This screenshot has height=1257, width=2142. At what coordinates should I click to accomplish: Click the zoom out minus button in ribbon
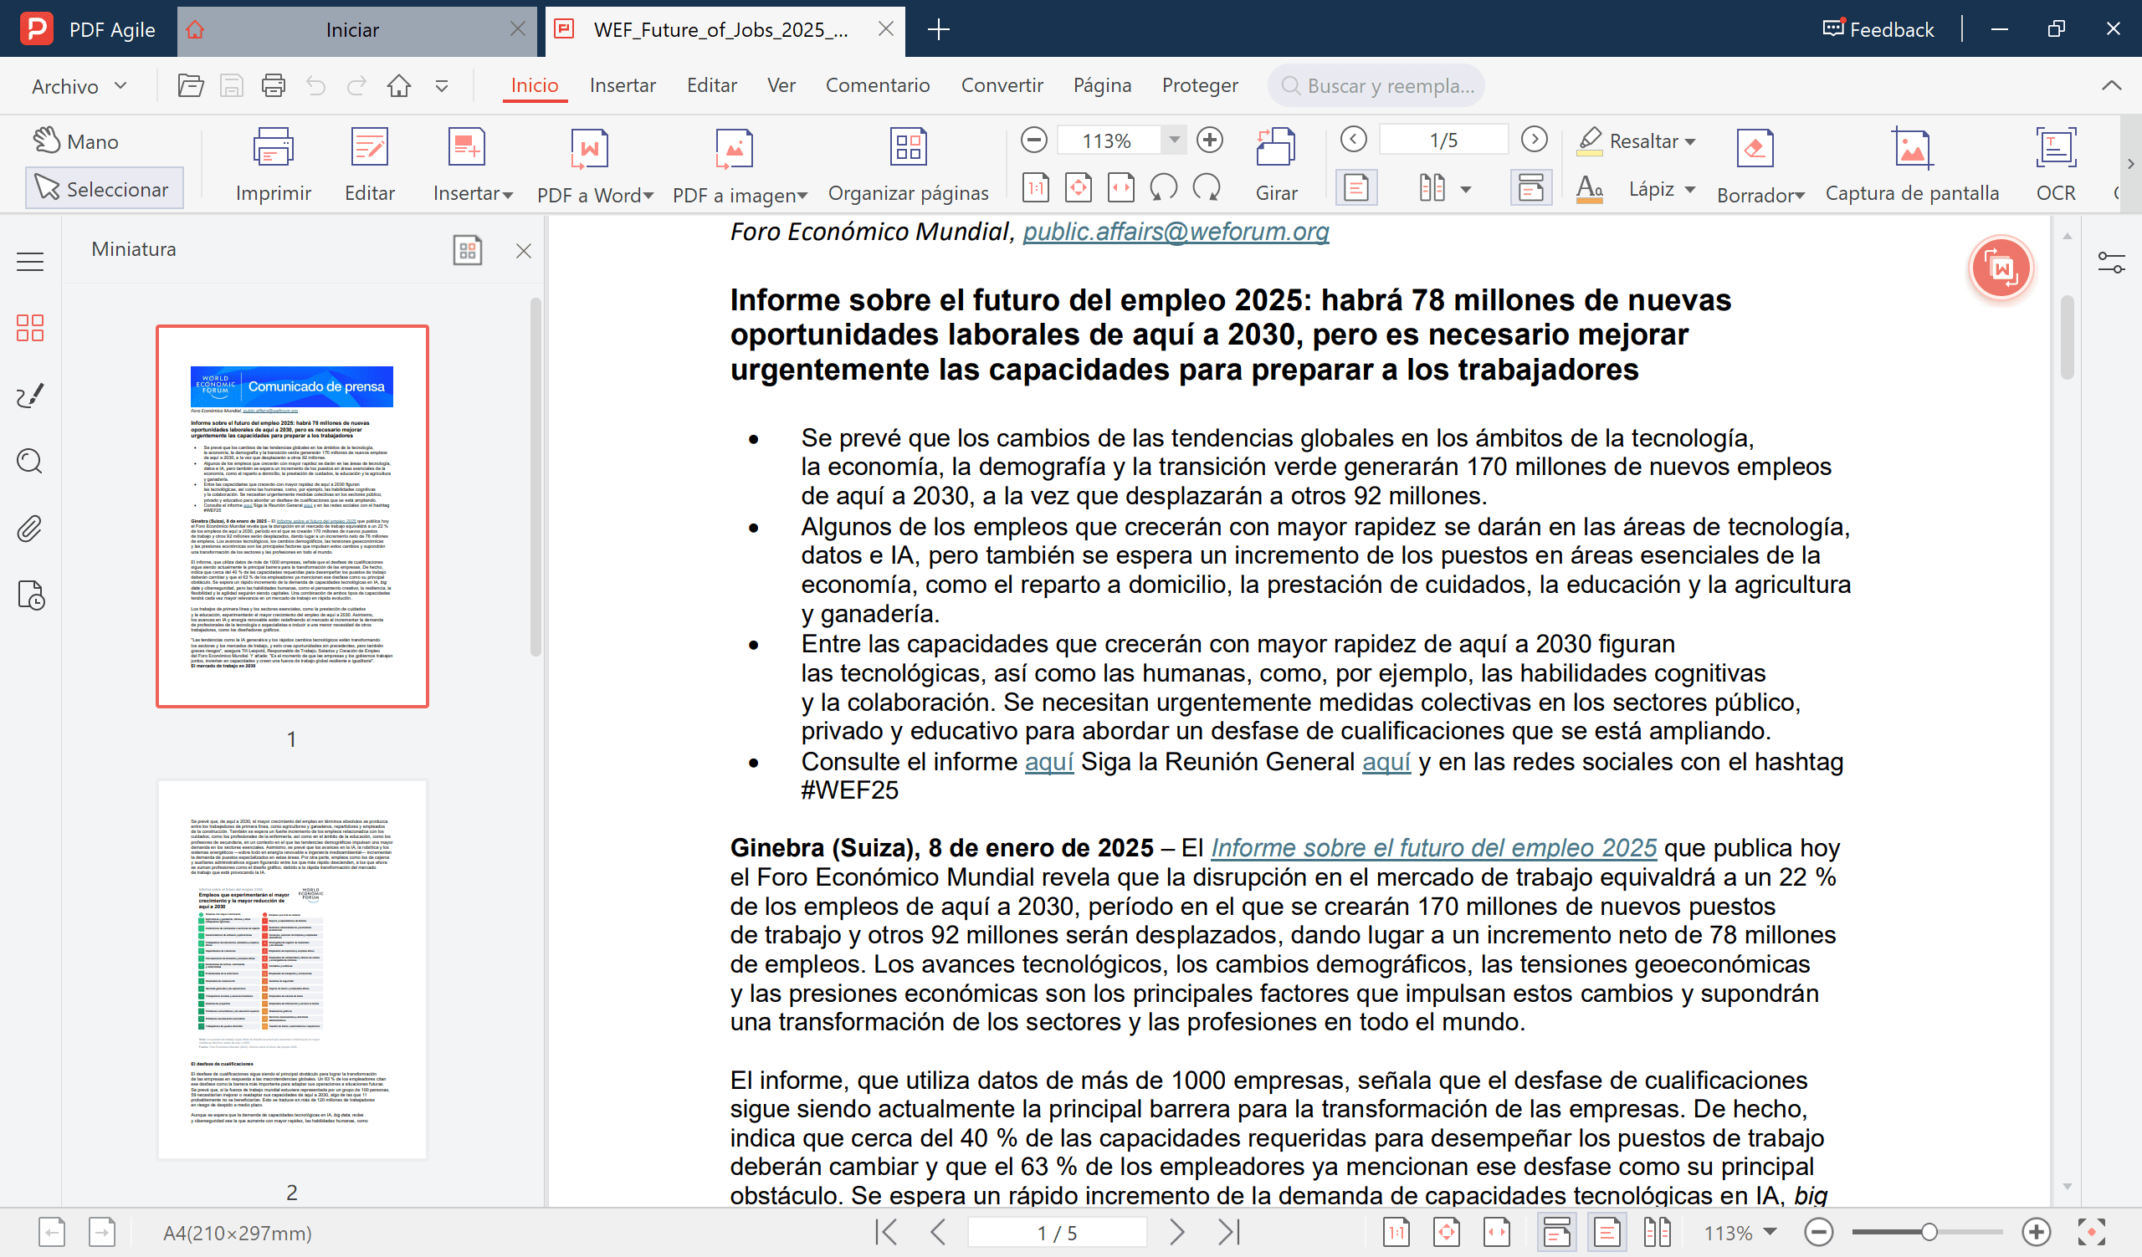(1033, 140)
